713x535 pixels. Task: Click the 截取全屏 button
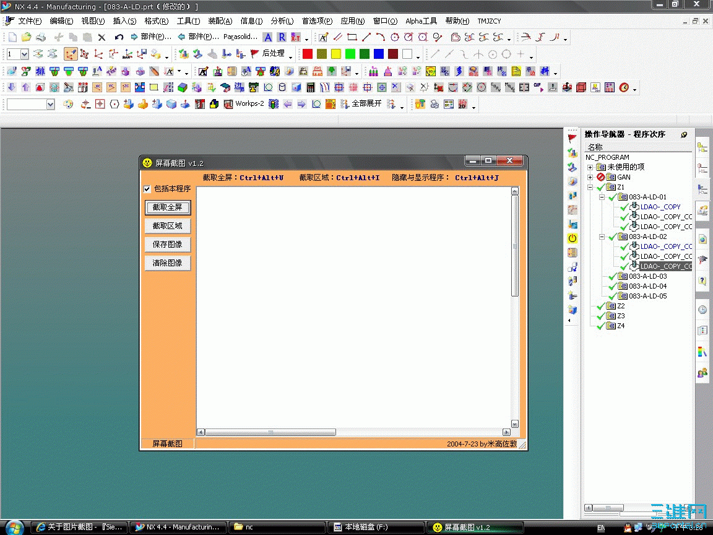168,207
